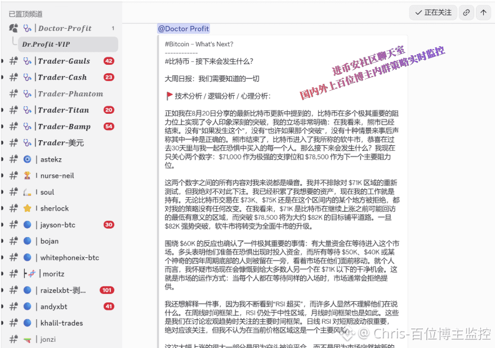The height and width of the screenshot is (348, 495).
Task: Select the Dr.Profit-VIP thread
Action: 68,44
